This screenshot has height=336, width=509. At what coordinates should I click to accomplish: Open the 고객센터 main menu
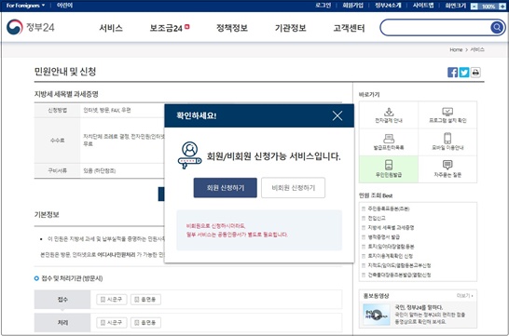click(349, 28)
